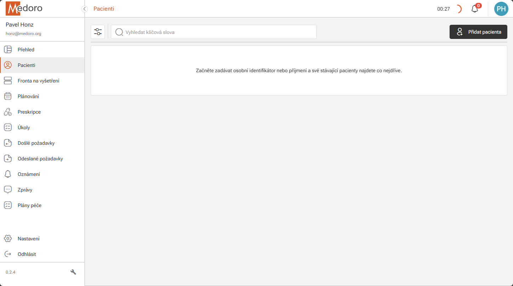Select Pacienti in the sidebar
The image size is (513, 286).
click(x=27, y=65)
